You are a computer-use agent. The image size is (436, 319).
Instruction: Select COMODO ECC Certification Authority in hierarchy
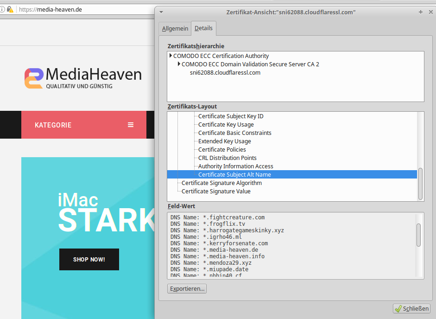coord(221,56)
